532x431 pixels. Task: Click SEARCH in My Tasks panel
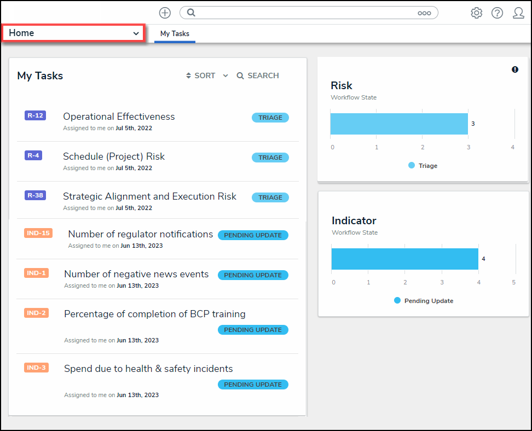258,75
